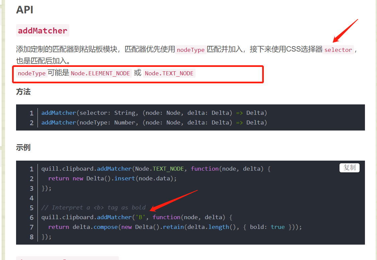Click the Node.TEXT_NODE code snippet in the red box

[x=169, y=73]
